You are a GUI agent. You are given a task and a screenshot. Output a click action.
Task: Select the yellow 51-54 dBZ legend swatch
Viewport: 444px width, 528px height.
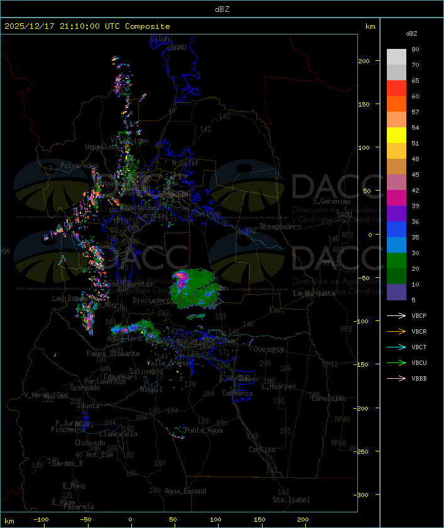396,135
